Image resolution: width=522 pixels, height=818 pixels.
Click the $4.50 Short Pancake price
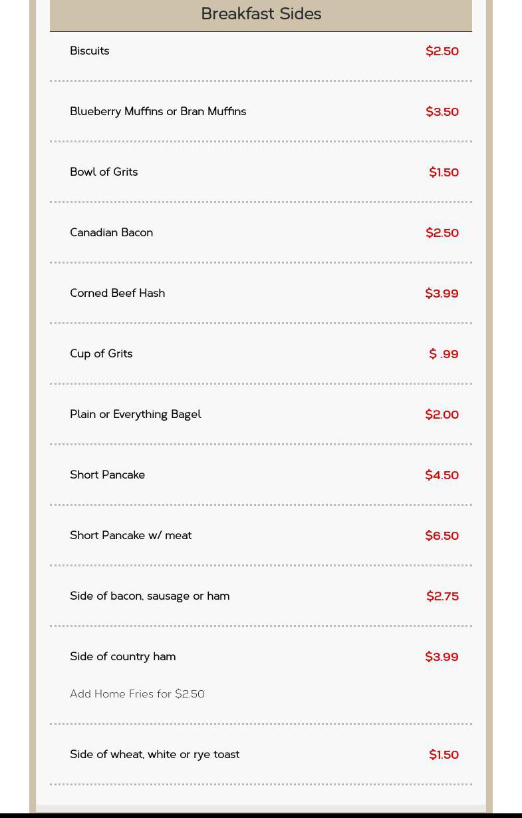[x=442, y=475]
